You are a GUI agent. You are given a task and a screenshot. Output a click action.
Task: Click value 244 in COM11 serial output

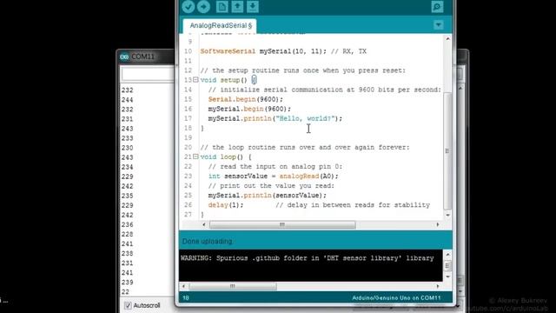128,100
